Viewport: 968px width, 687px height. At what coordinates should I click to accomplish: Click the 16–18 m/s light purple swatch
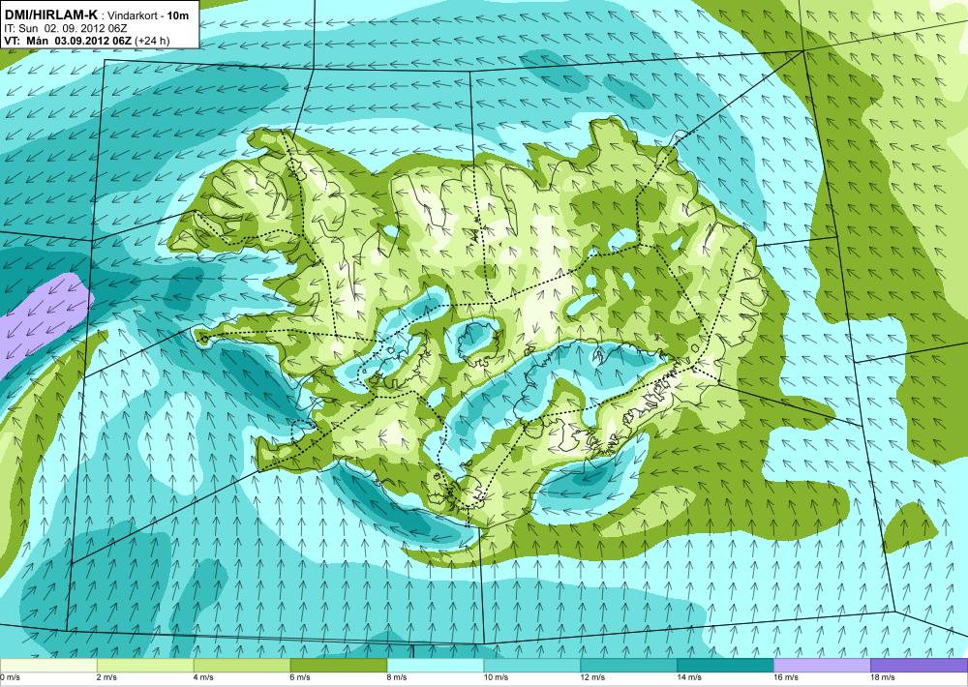(822, 666)
